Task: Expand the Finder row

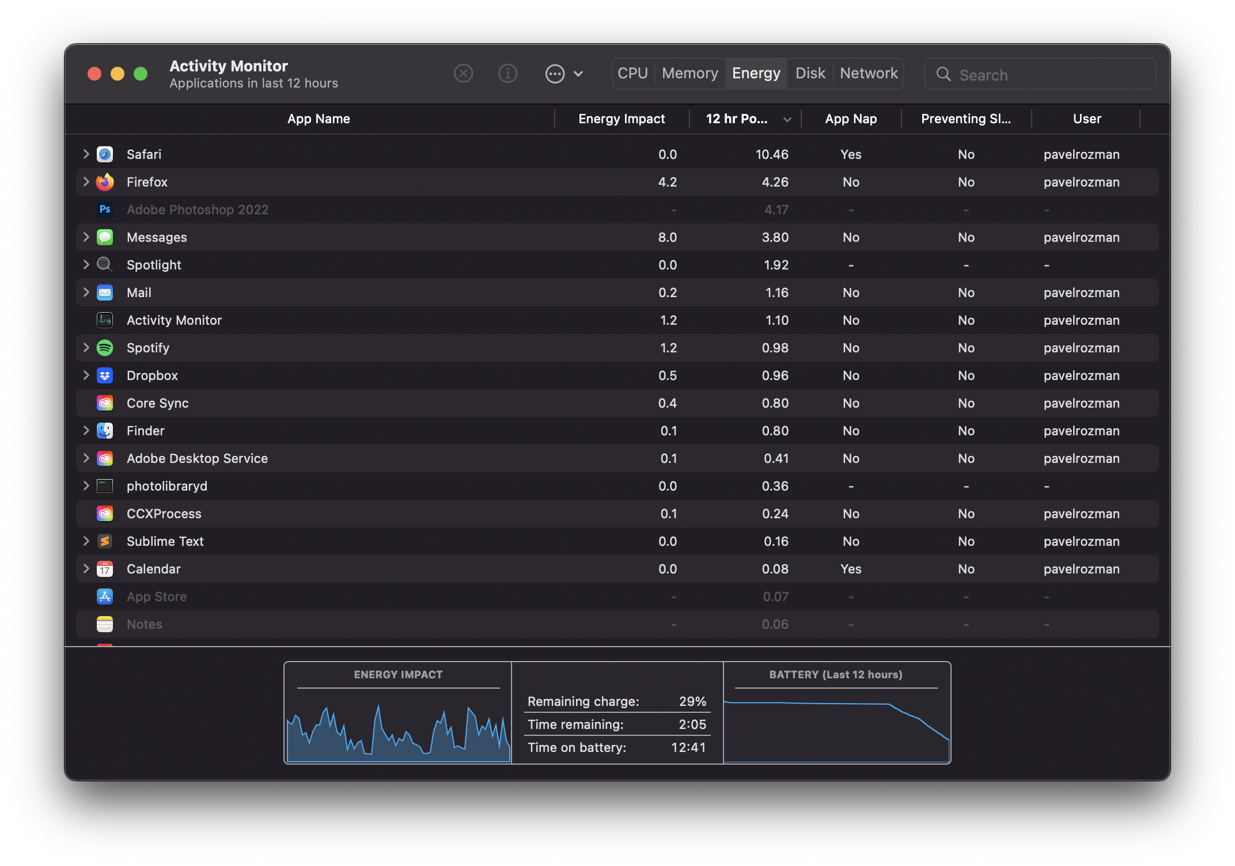Action: (86, 430)
